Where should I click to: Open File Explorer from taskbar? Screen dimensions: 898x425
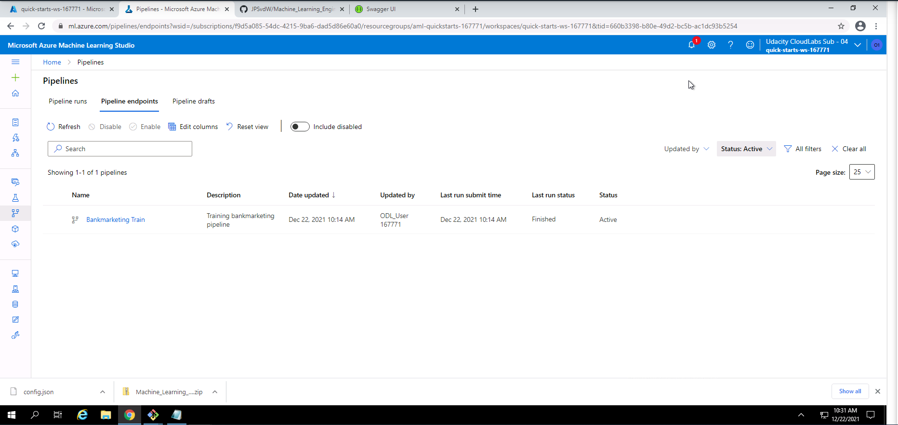106,415
